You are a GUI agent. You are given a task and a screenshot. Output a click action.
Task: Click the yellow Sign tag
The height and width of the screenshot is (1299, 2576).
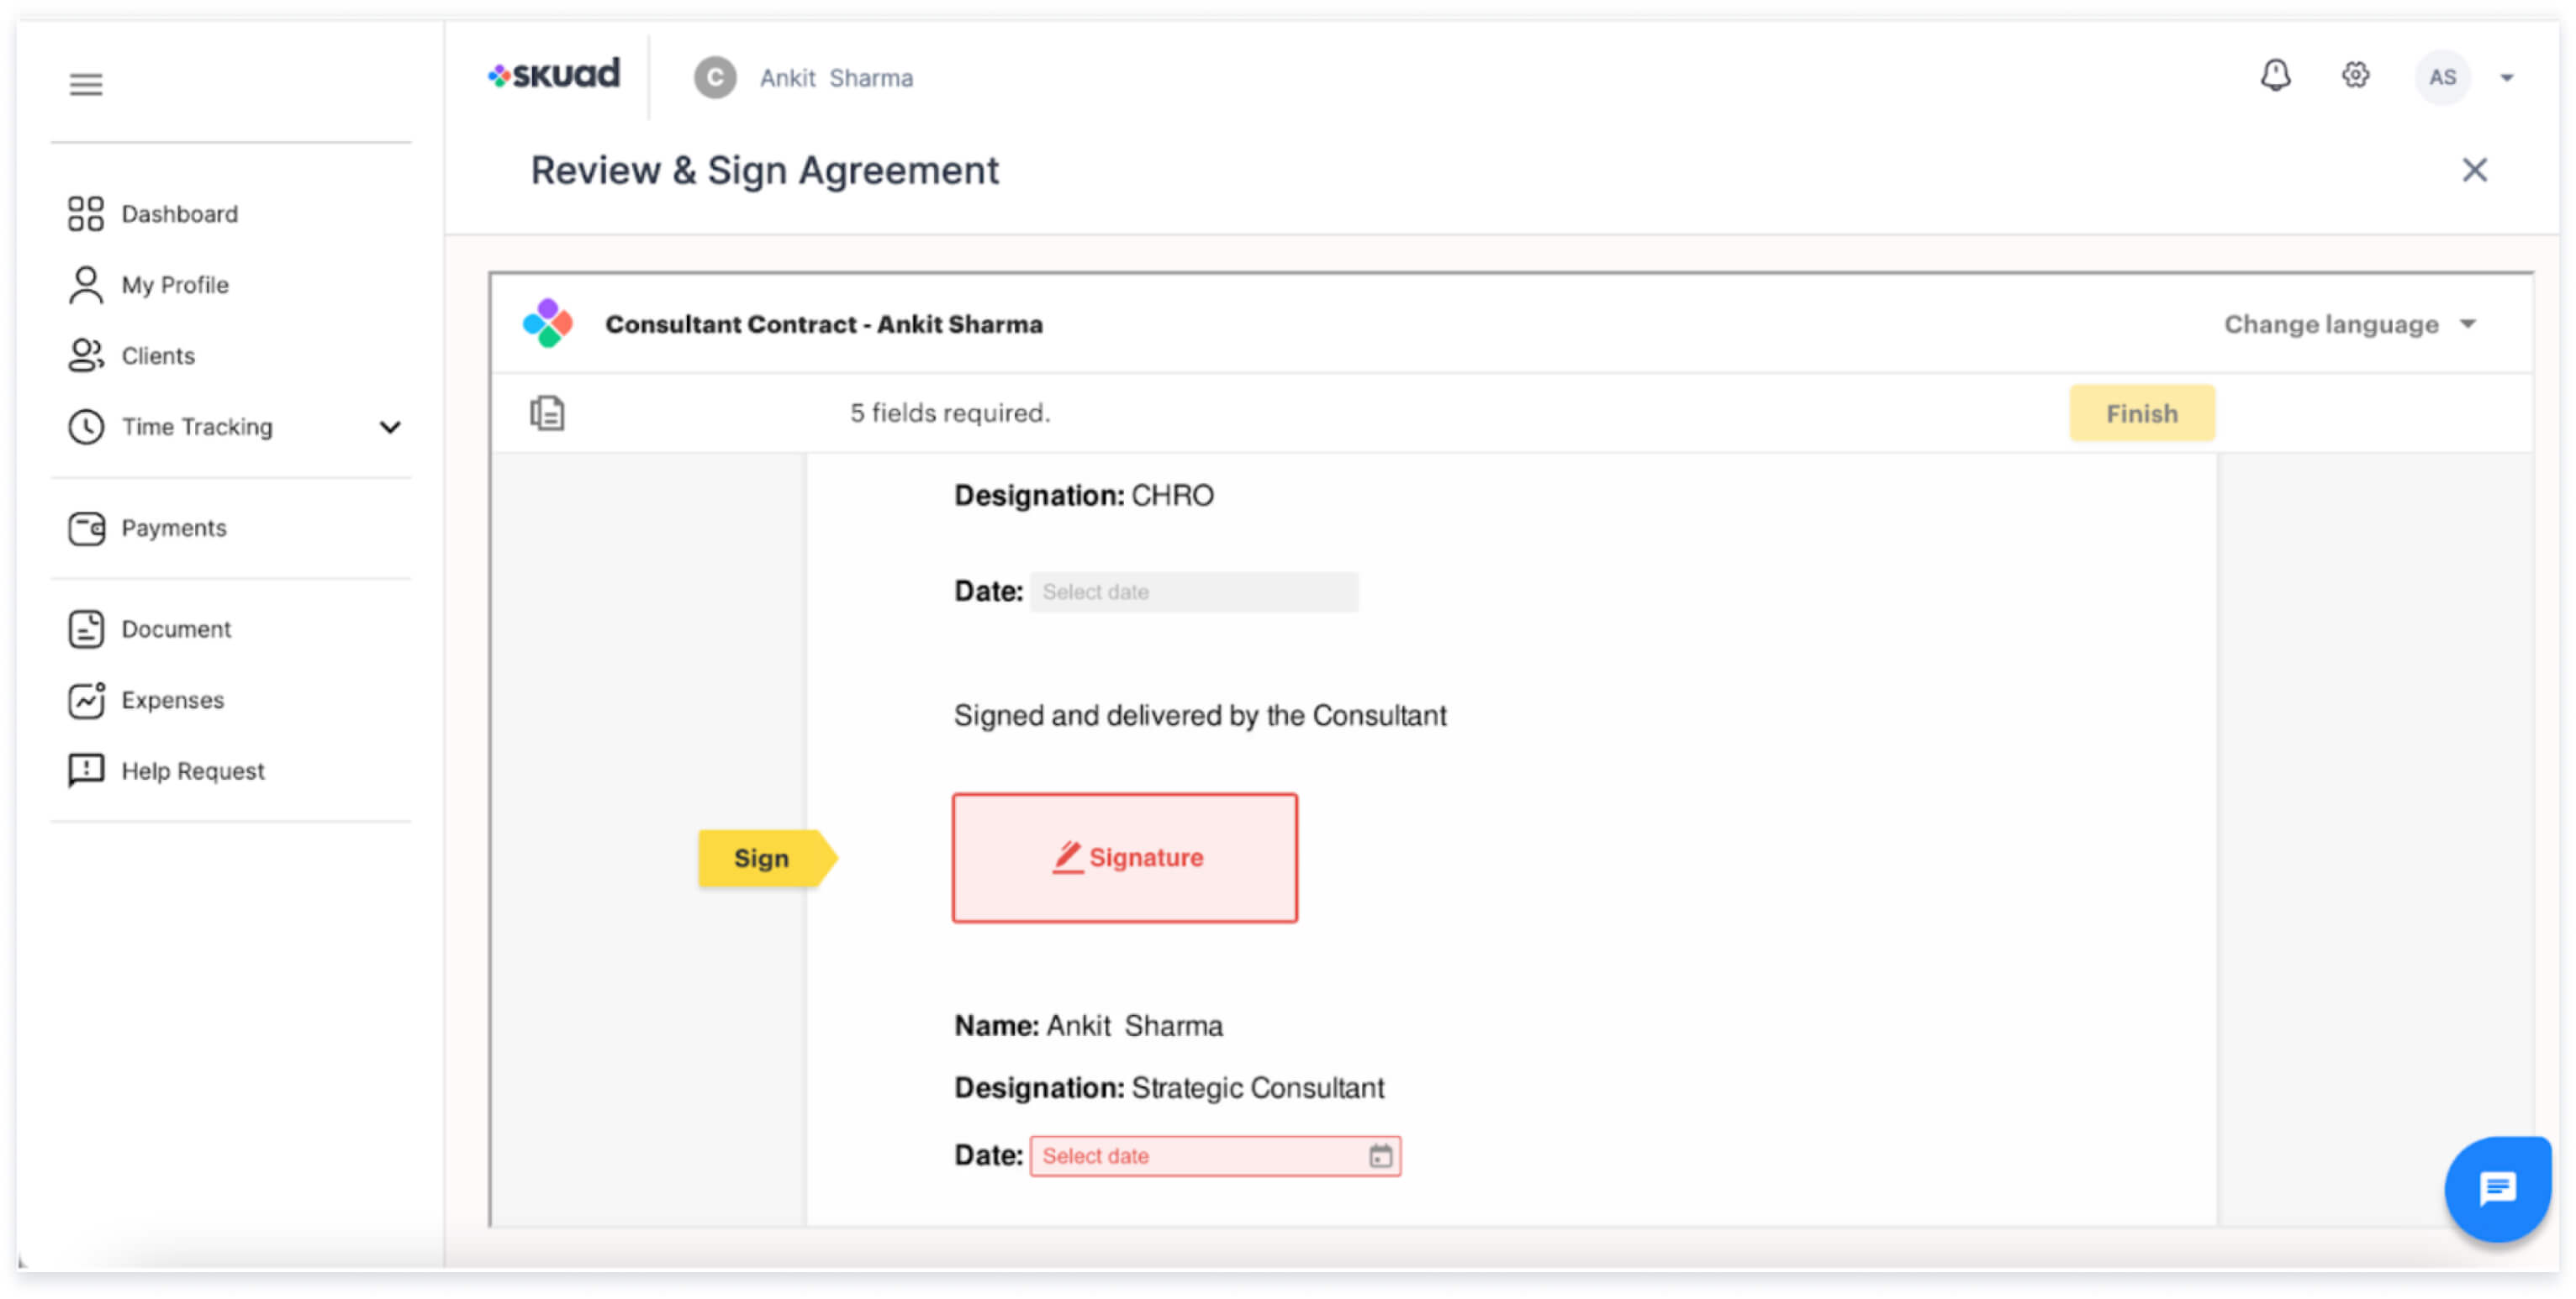pyautogui.click(x=762, y=859)
